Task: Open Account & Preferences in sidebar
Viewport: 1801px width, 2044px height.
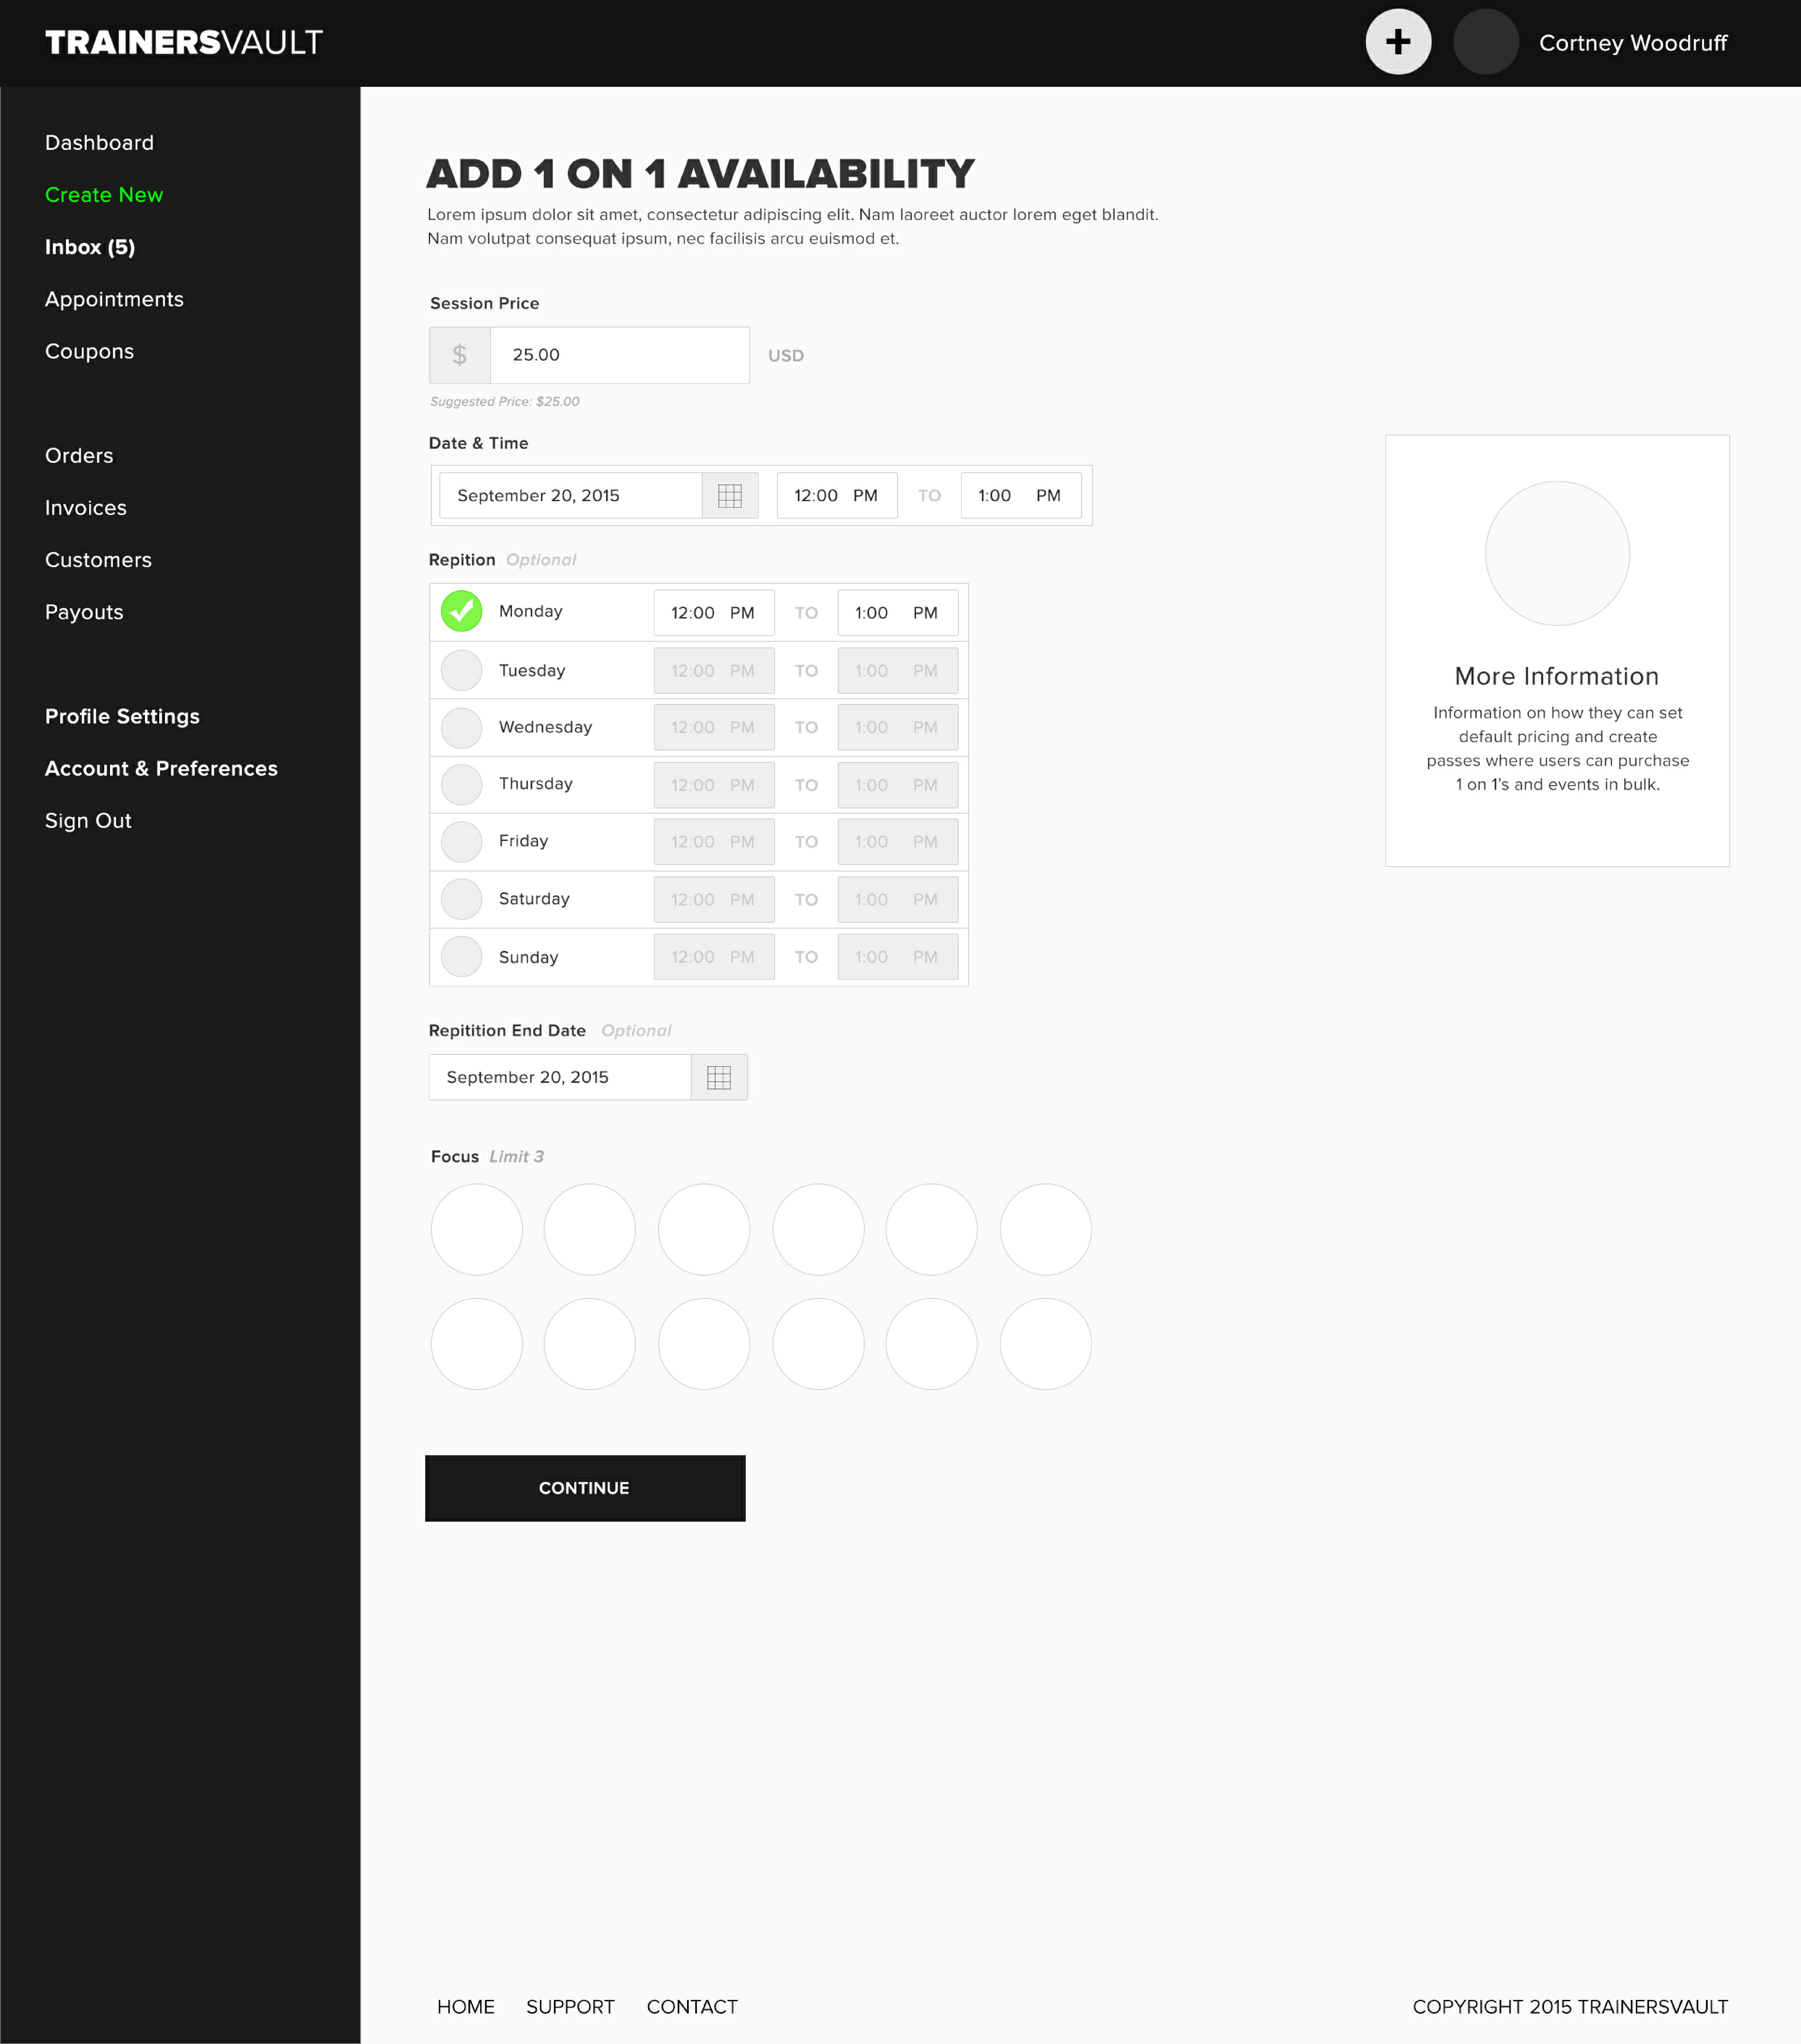Action: [161, 769]
